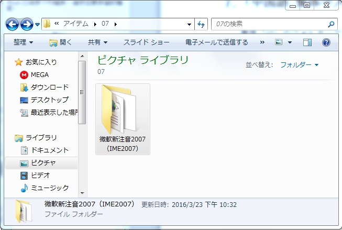Open 最近表示した場所
Screen dimensions: 342x230
pos(54,113)
